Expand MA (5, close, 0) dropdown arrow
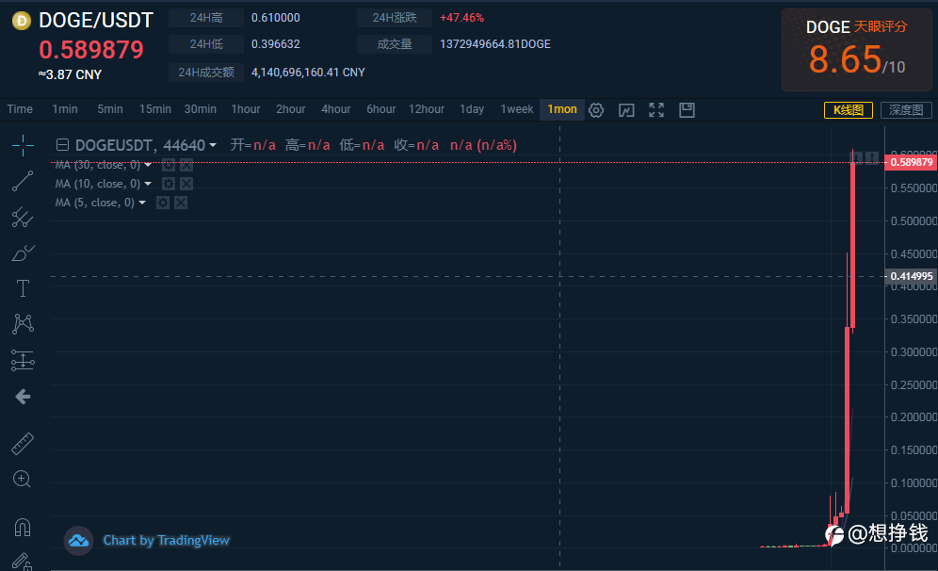This screenshot has height=571, width=938. 142,203
